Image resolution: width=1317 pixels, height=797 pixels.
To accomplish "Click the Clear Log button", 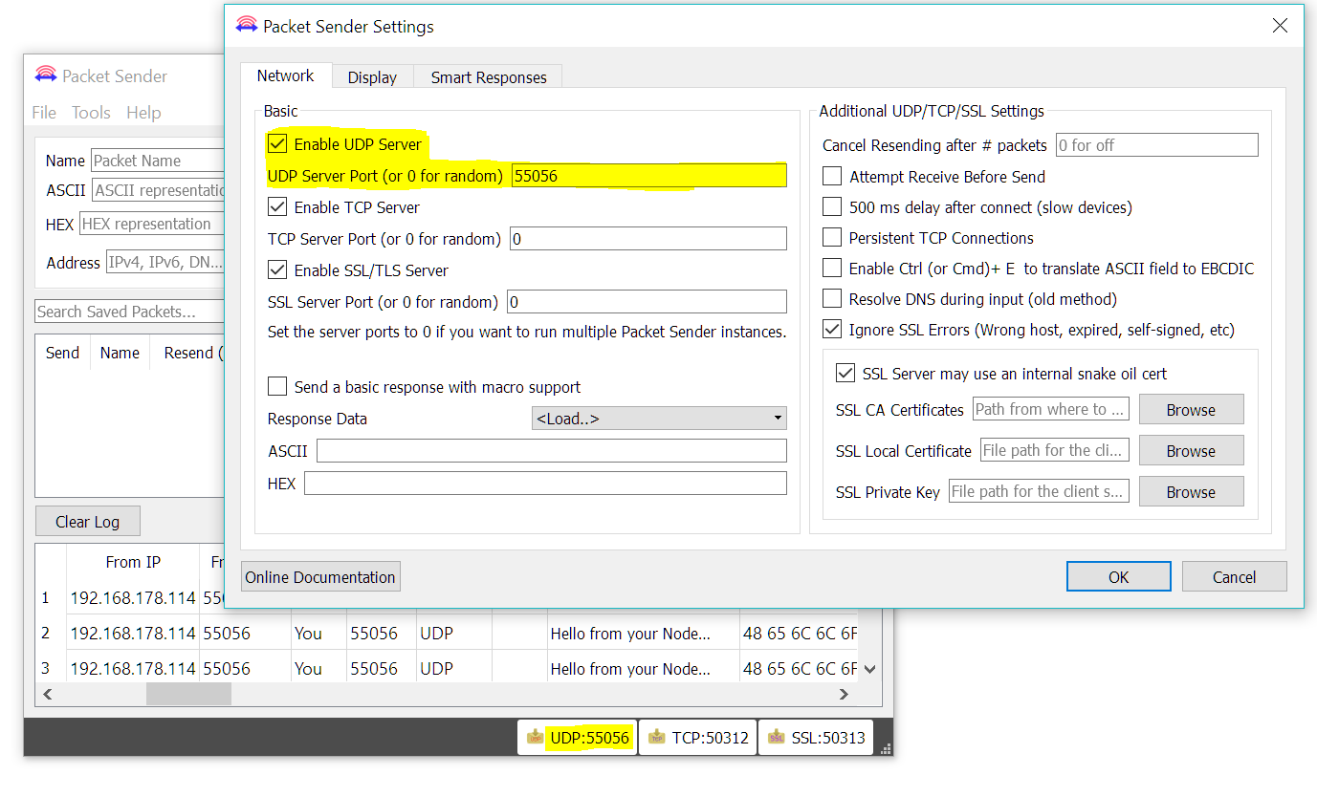I will point(87,522).
